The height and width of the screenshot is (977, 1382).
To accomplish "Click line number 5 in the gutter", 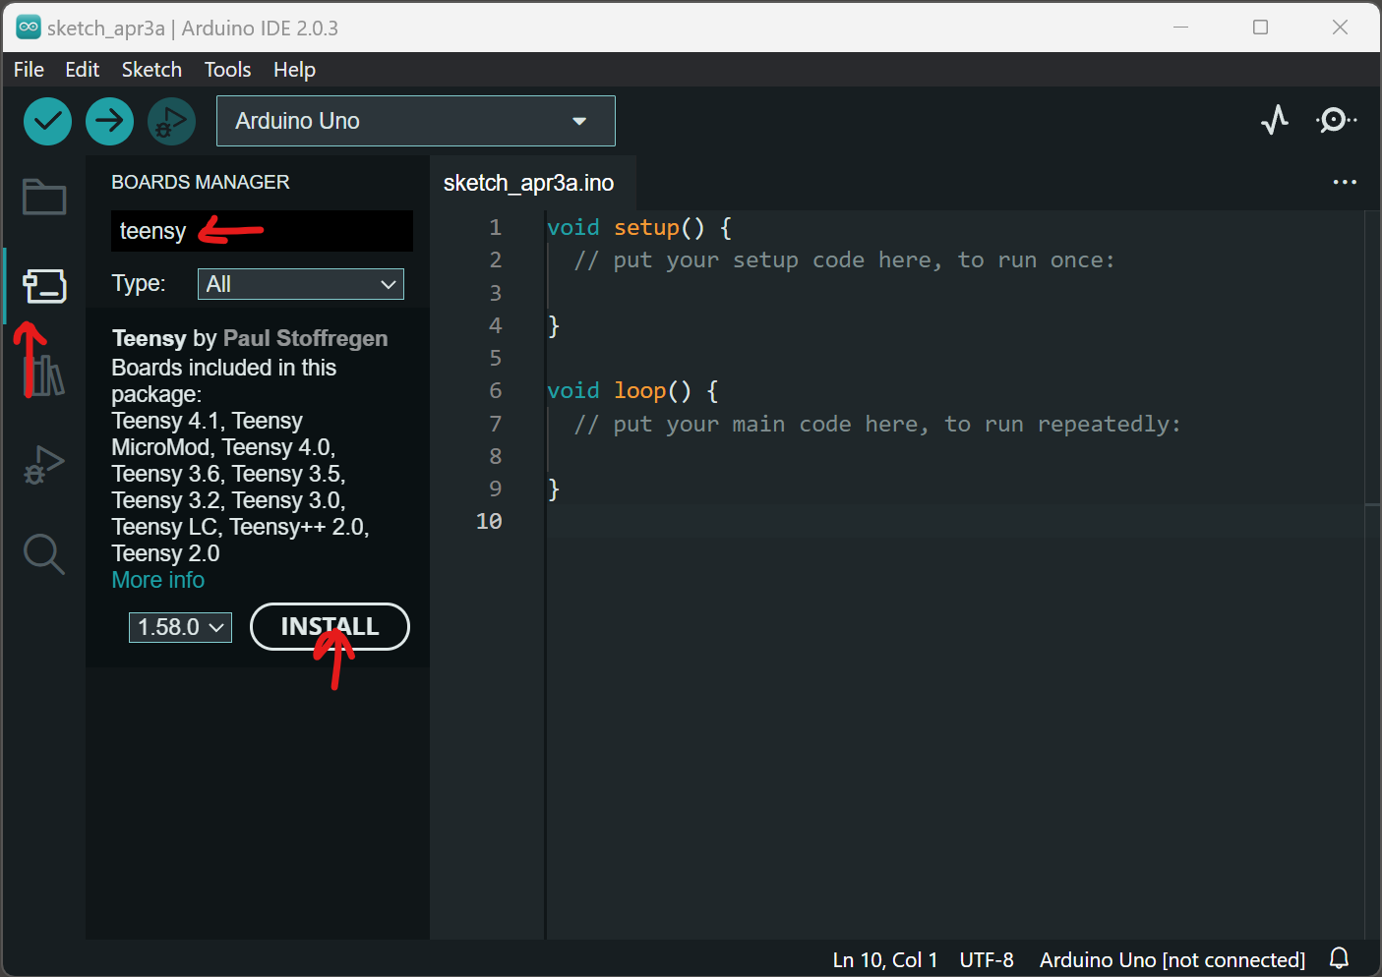I will (496, 359).
